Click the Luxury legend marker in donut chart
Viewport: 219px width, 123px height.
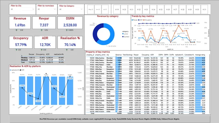point(123,34)
